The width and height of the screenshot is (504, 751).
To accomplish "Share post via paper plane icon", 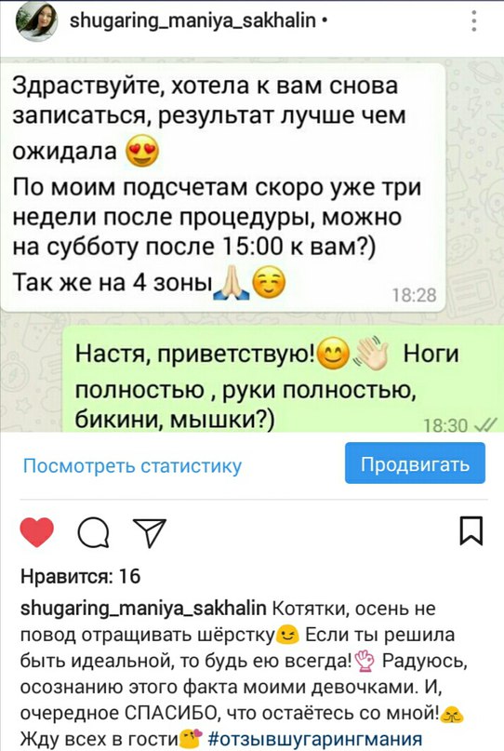I will coord(150,532).
